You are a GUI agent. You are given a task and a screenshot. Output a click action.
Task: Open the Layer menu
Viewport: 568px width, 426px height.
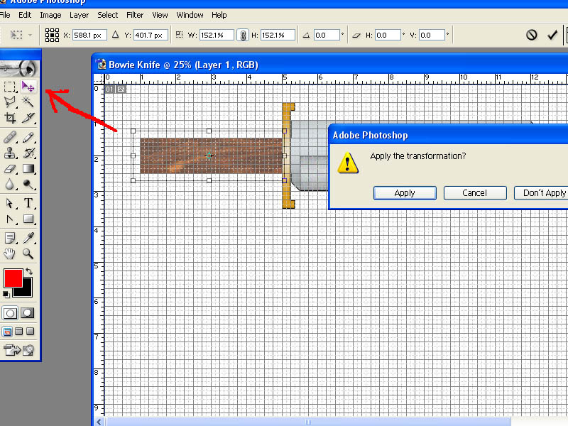[x=79, y=15]
